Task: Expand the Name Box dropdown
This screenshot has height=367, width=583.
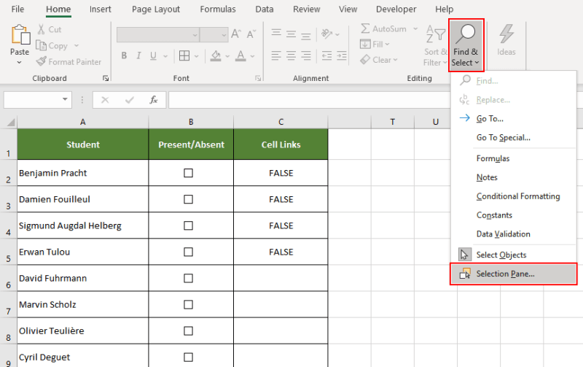Action: tap(65, 99)
